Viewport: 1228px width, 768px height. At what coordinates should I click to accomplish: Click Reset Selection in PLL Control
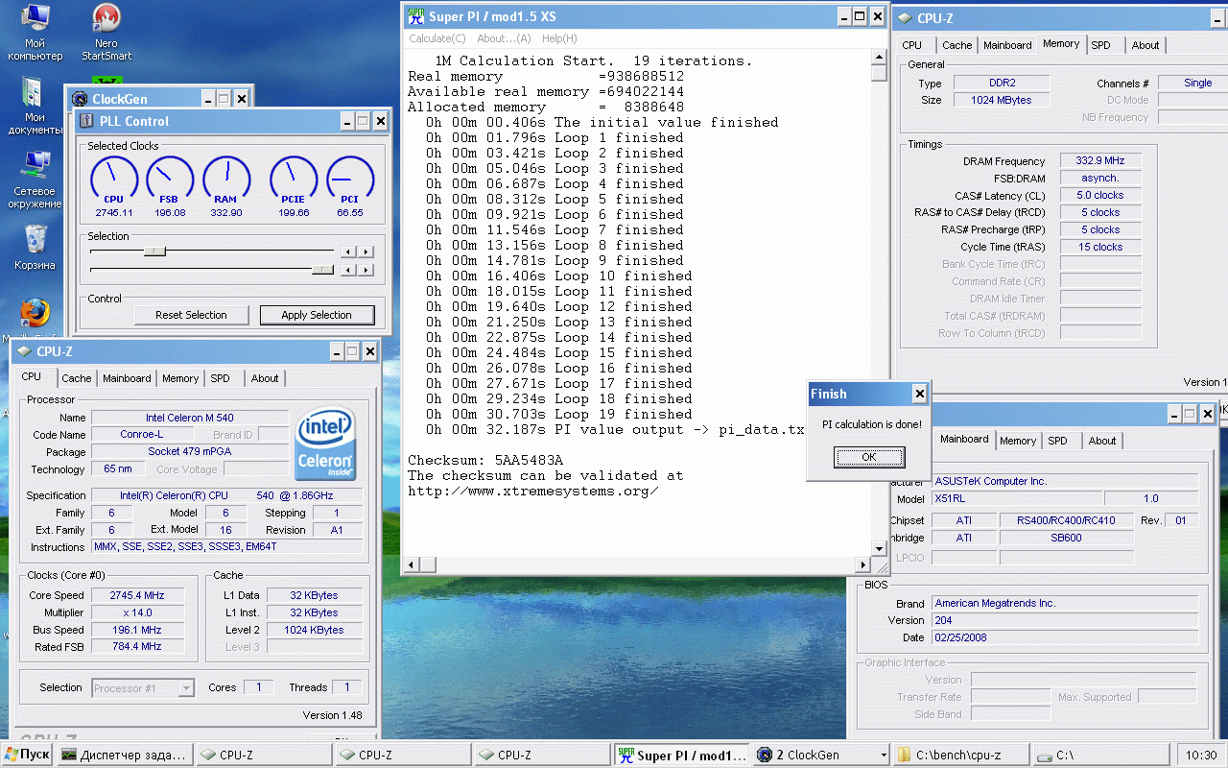pyautogui.click(x=191, y=315)
